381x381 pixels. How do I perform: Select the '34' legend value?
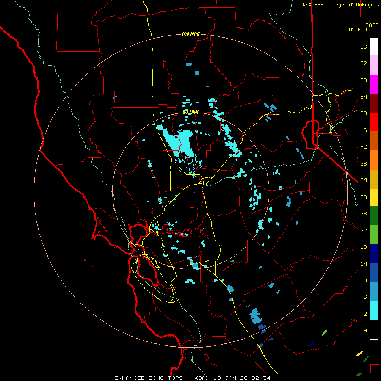tap(364, 180)
